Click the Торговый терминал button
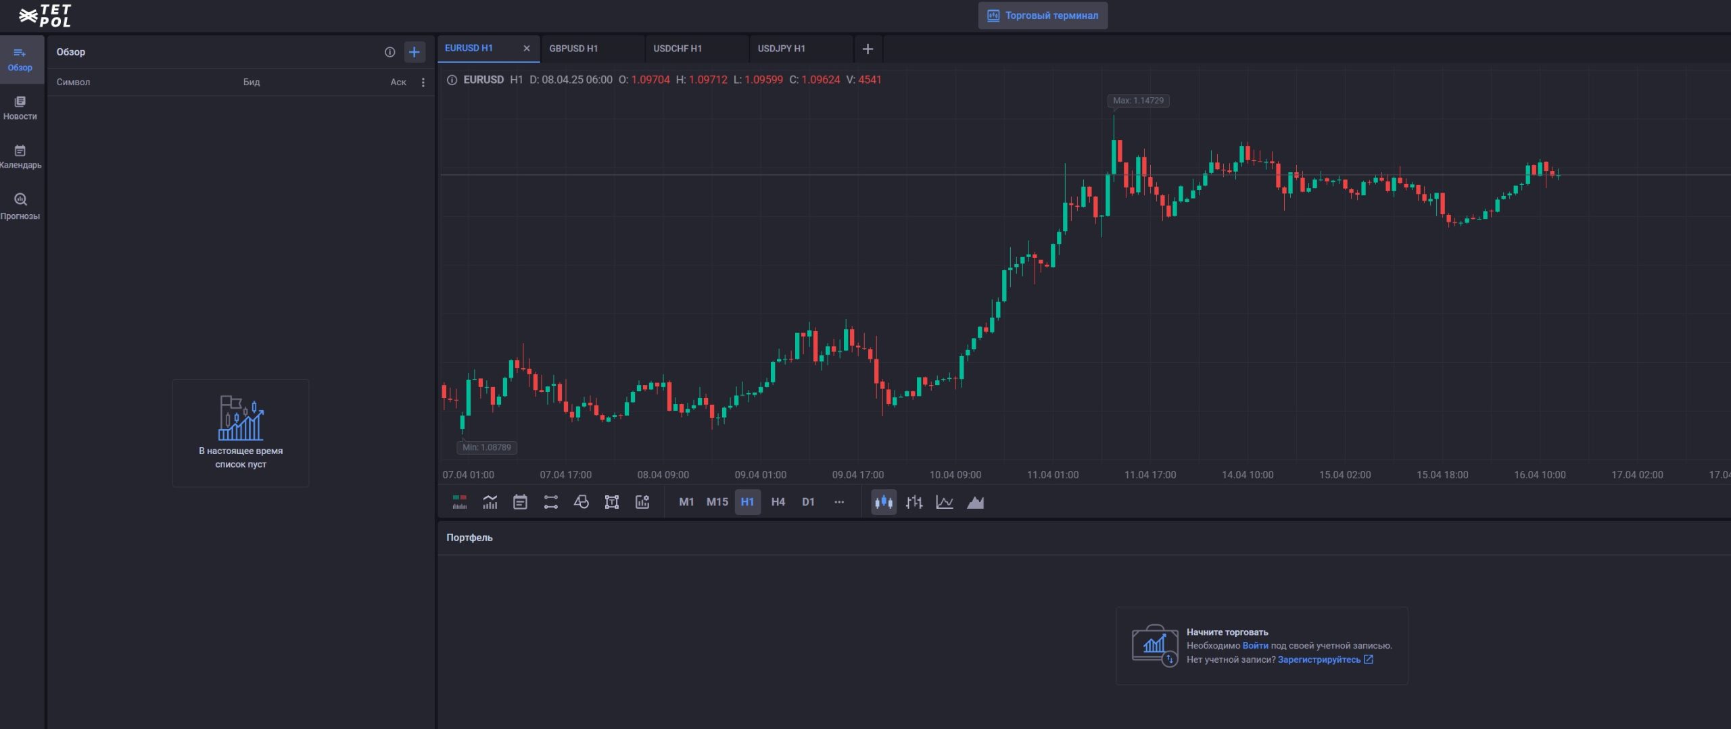 click(1043, 16)
